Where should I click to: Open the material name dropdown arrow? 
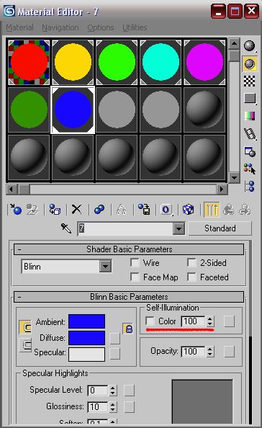click(x=179, y=228)
